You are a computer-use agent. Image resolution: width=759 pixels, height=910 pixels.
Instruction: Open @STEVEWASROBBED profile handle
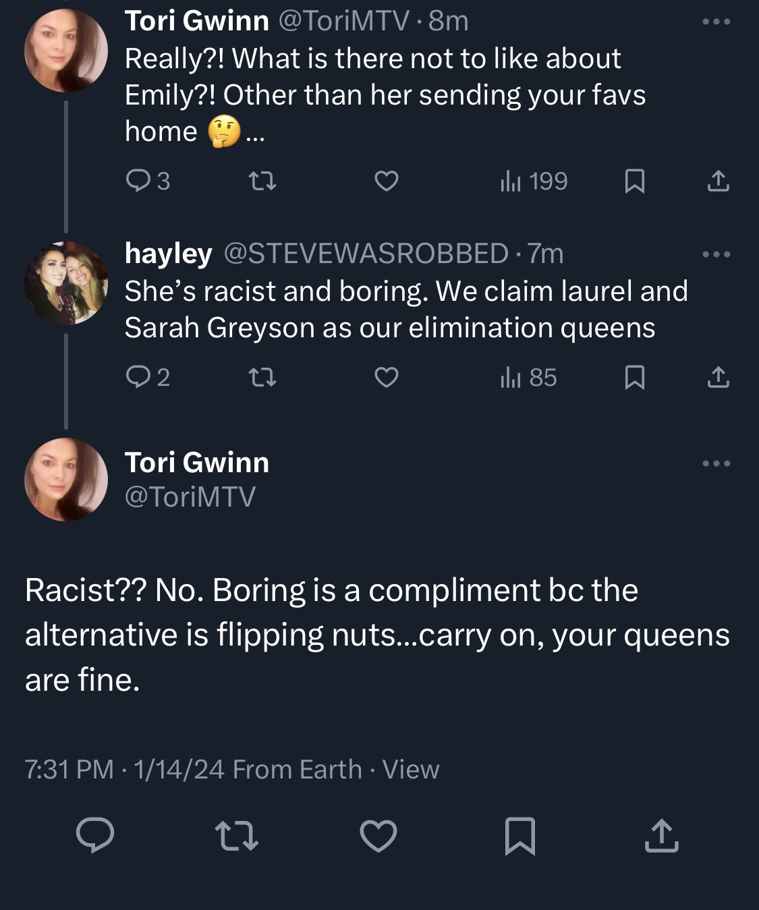(366, 254)
